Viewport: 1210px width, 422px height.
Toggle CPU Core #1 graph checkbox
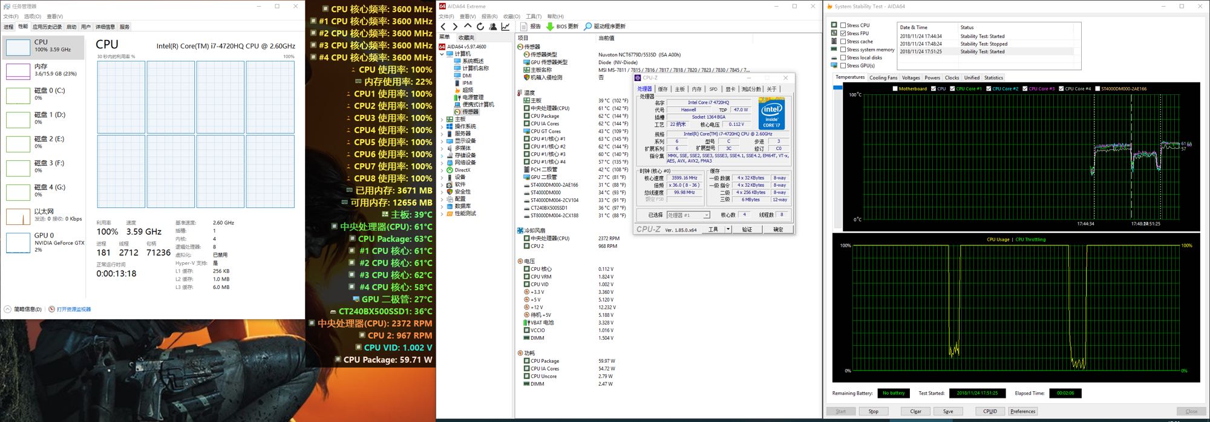coord(953,89)
